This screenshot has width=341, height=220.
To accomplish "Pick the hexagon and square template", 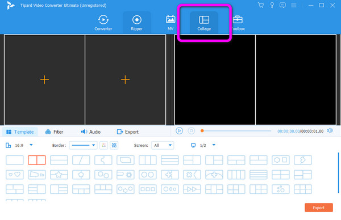I will (281, 160).
